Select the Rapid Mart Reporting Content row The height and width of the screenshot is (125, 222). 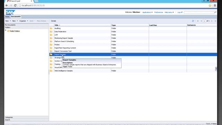tap(133, 48)
